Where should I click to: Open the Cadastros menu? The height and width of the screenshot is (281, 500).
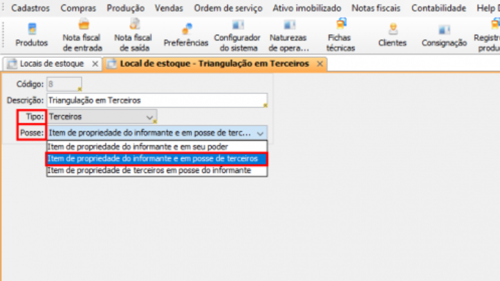tap(30, 8)
